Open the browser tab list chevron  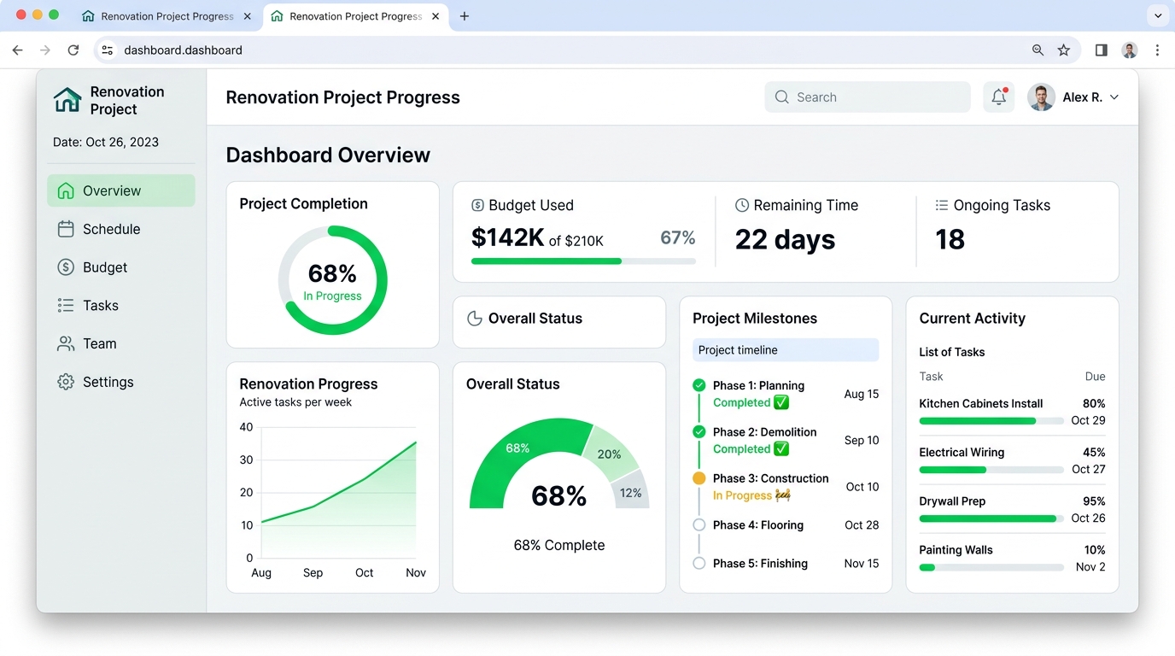tap(1158, 15)
